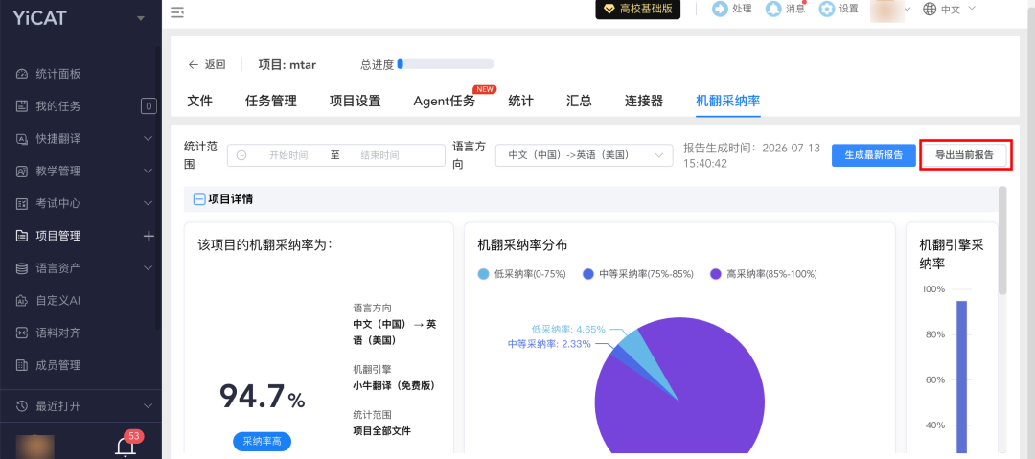
Task: Click 中等采纳率: 2.33% pie label
Action: tap(549, 343)
